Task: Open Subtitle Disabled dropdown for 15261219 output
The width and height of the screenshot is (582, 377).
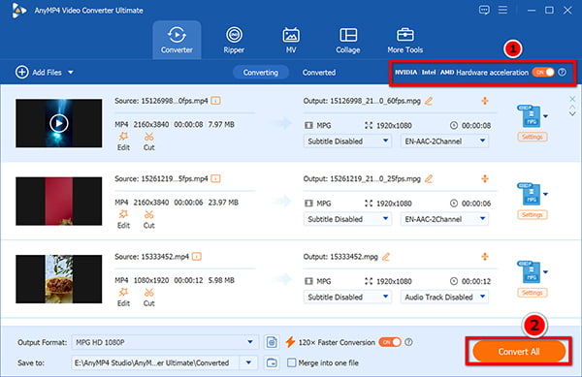Action: 347,219
